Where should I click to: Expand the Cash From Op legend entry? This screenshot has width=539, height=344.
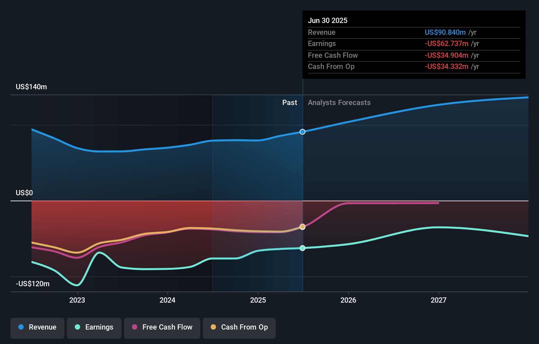point(239,328)
